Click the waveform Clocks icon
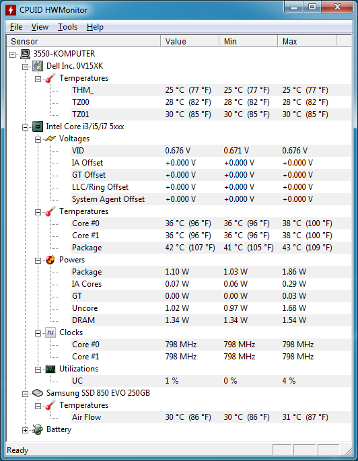The image size is (358, 461). (x=50, y=332)
